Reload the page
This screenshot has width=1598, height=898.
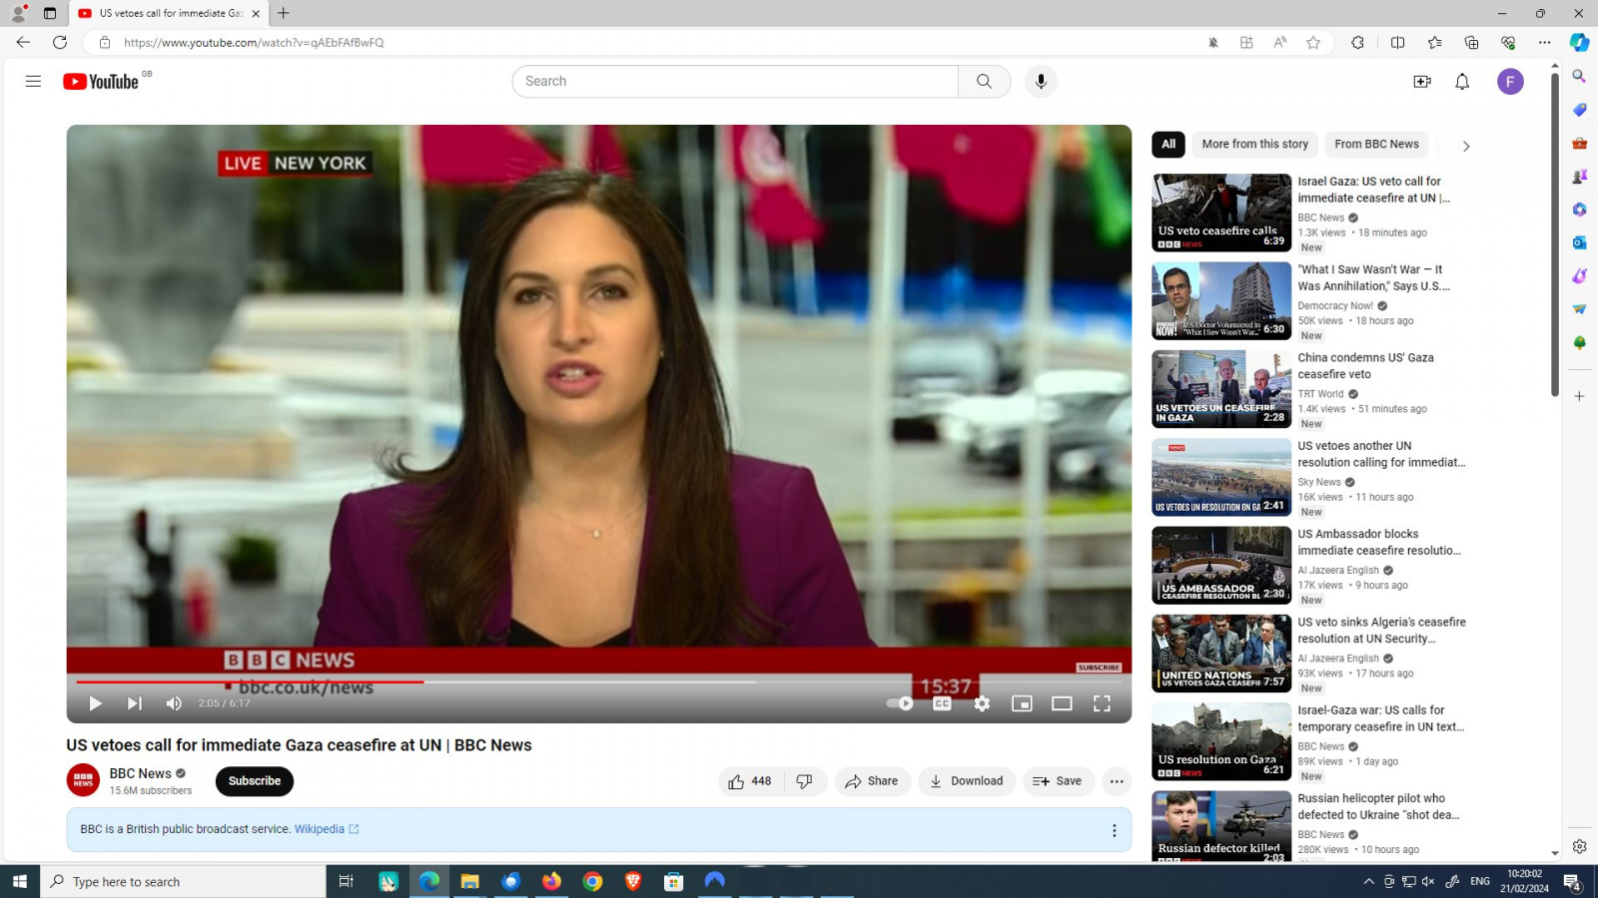point(60,43)
